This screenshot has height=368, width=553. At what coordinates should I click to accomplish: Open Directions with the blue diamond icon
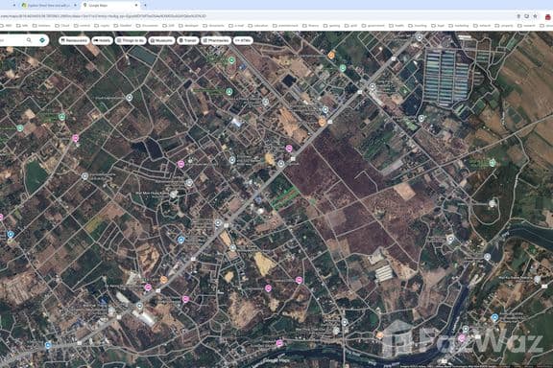click(x=42, y=40)
